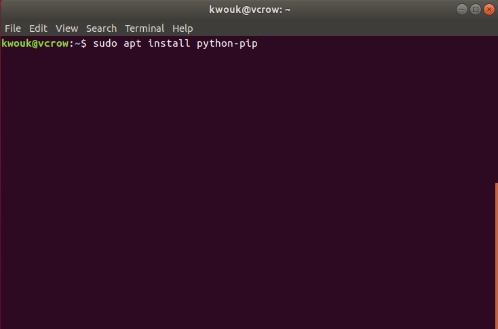Open the Help menu
Viewport: 498px width, 329px height.
point(183,28)
